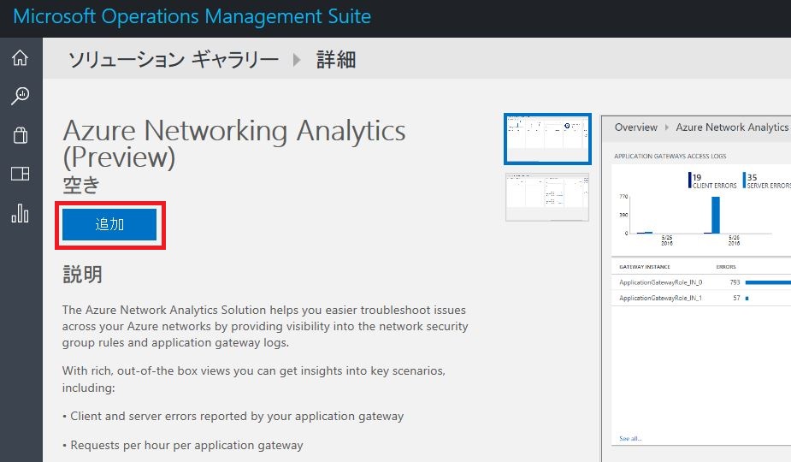Click the breadcrumb separator arrow
The width and height of the screenshot is (791, 462).
[297, 60]
